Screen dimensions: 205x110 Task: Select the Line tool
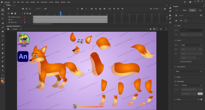tap(3, 40)
